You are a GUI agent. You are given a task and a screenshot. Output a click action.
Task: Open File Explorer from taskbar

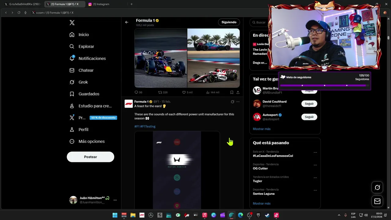coord(133,215)
